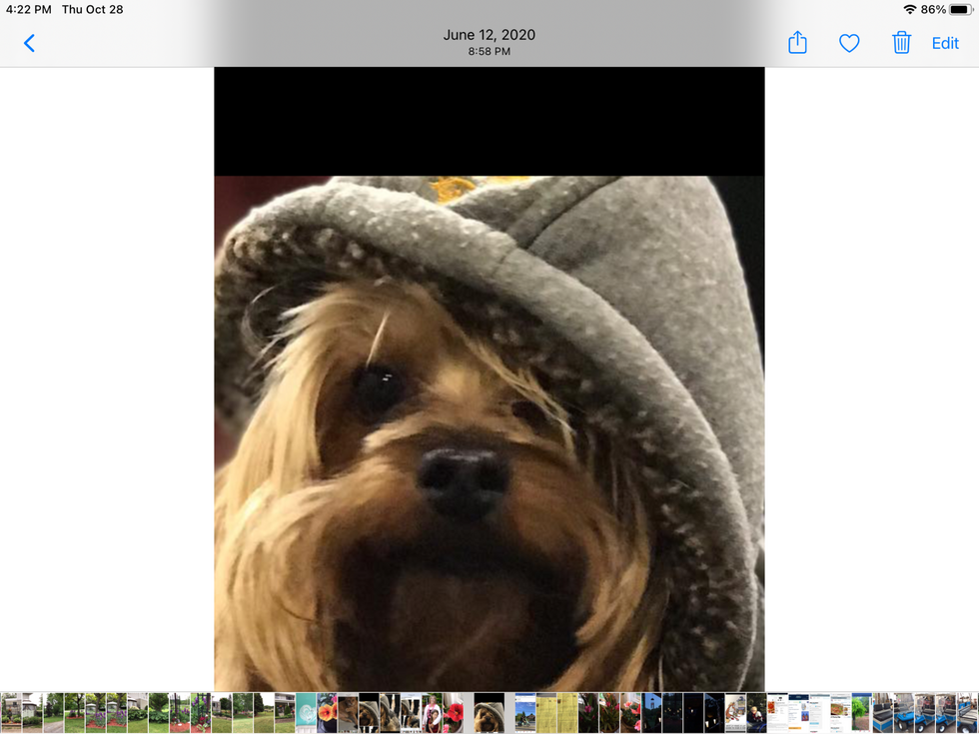Viewport: 979px width, 734px height.
Task: Open the Share sheet icon
Action: coord(797,42)
